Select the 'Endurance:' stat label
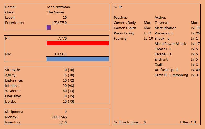The height and width of the screenshot is (129, 205). click(14, 80)
